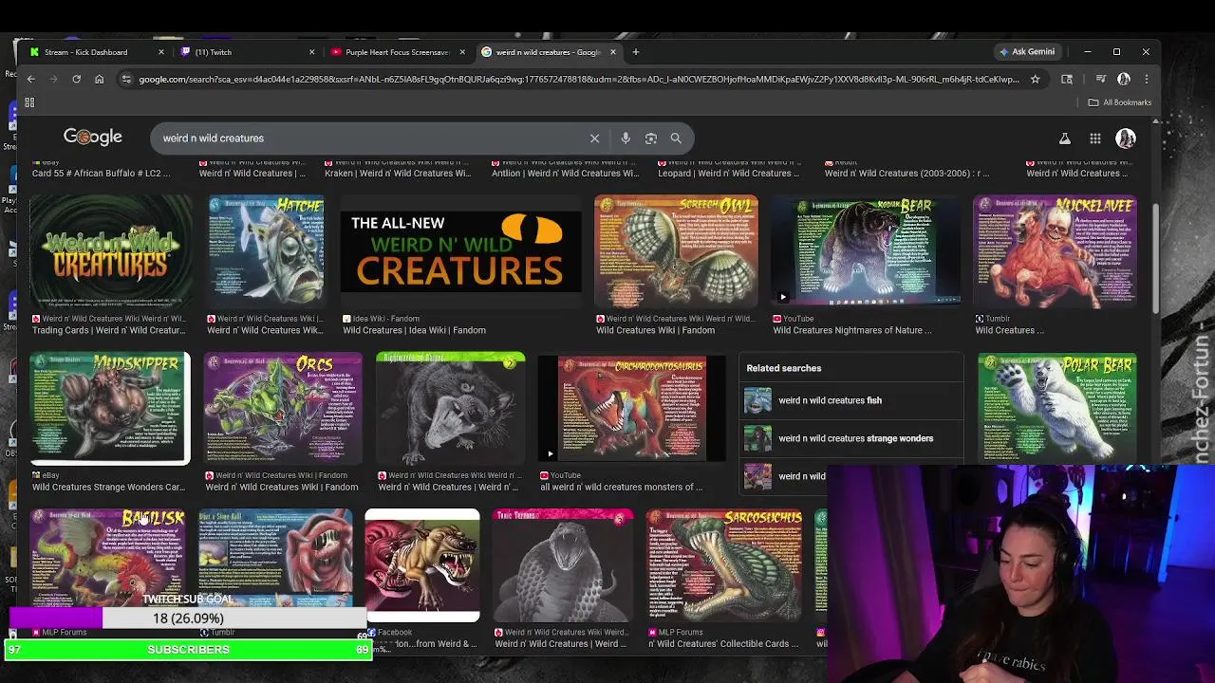
Task: Open the Screech Owl card image
Action: pyautogui.click(x=676, y=251)
